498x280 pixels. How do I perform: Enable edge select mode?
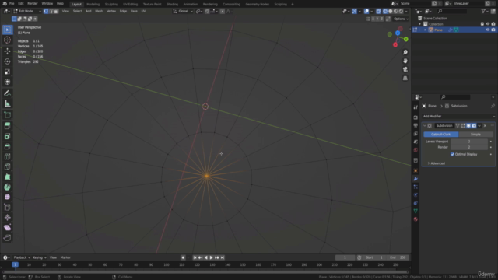click(51, 11)
